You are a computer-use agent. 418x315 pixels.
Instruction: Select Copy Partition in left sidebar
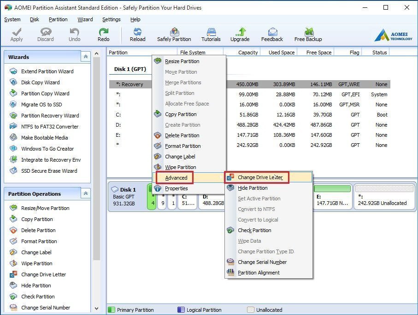37,219
